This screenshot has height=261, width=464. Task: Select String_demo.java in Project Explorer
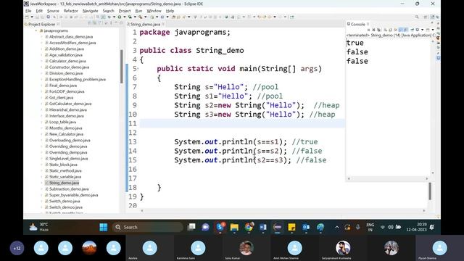coord(64,183)
